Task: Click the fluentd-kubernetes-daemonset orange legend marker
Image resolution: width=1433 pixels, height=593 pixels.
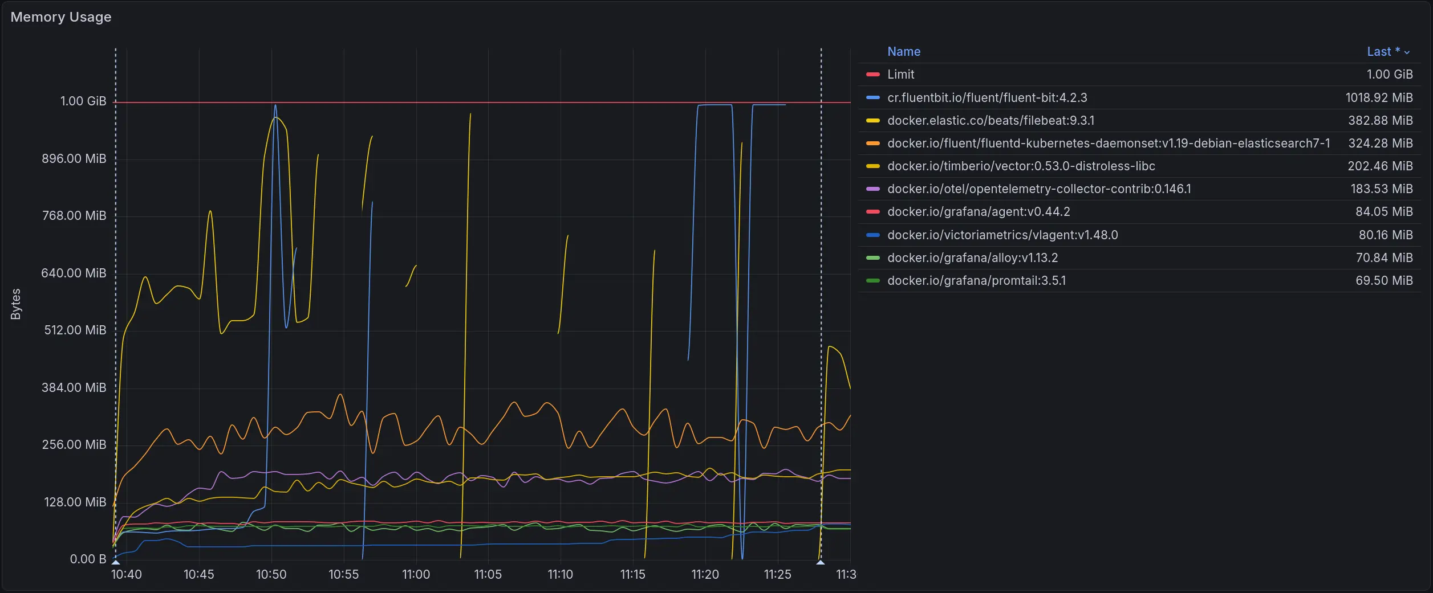Action: pyautogui.click(x=872, y=143)
